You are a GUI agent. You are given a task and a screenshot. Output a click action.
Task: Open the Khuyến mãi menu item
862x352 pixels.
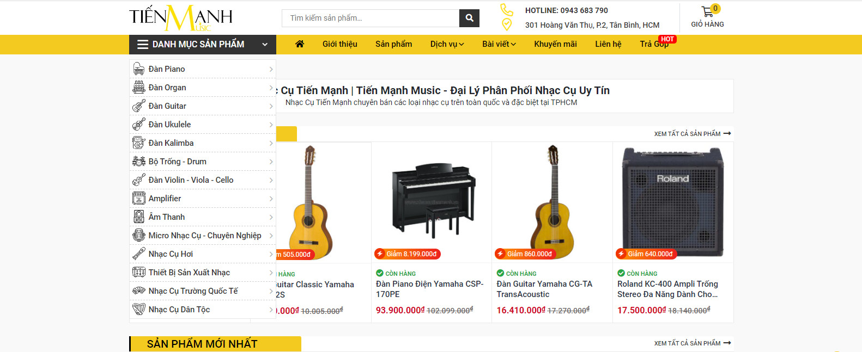point(555,44)
